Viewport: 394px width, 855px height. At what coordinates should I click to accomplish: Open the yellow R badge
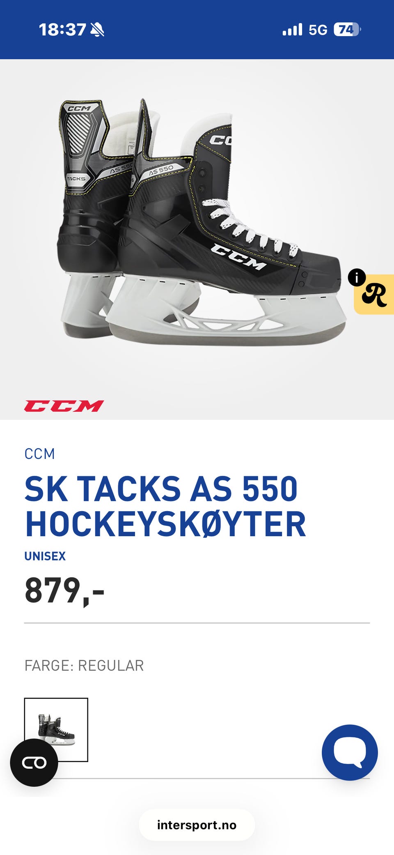(x=374, y=295)
